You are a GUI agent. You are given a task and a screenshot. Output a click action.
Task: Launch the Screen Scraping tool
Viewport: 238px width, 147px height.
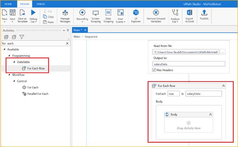coord(96,16)
